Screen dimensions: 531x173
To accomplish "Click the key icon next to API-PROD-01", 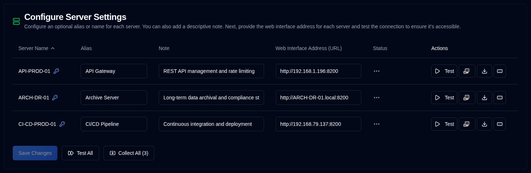I will pos(56,71).
